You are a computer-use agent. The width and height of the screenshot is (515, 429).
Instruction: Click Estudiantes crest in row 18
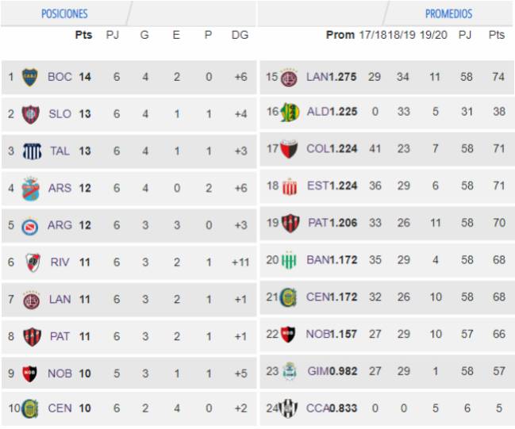pyautogui.click(x=290, y=186)
